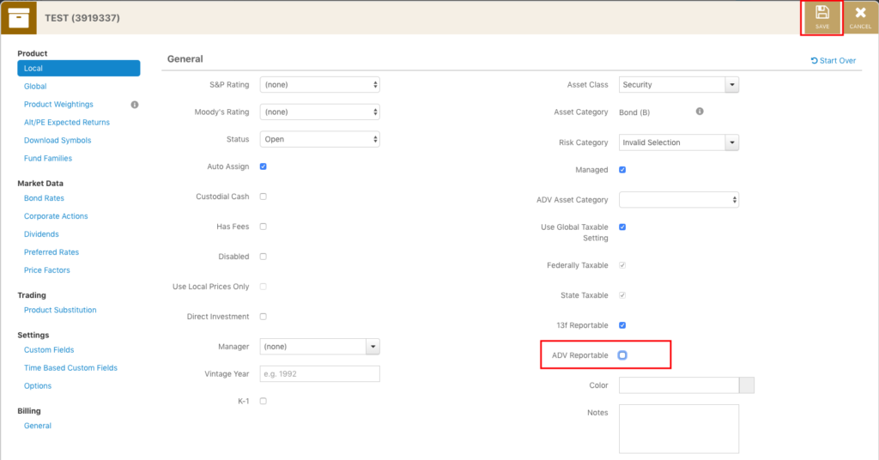Open Preferred Rates

[x=51, y=252]
